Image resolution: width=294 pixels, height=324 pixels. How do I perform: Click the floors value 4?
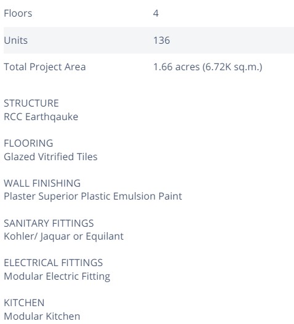[x=156, y=14]
